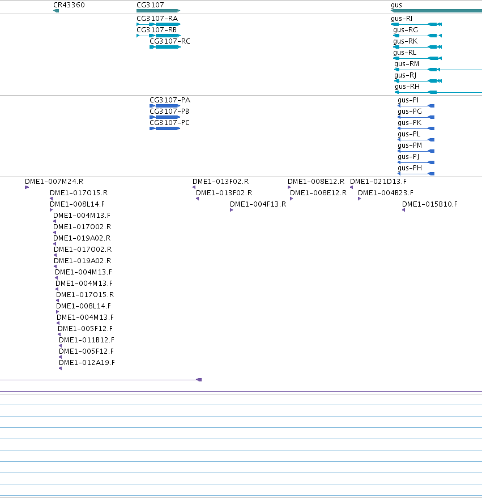Select the gus gene label

[x=396, y=5]
